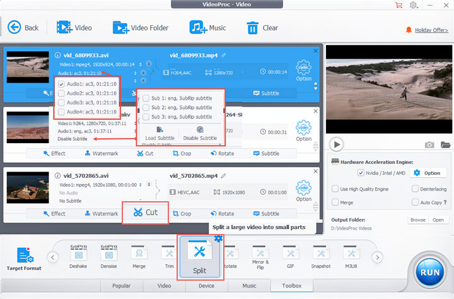
Task: Show info for vid_5702865.avi
Action: point(57,175)
